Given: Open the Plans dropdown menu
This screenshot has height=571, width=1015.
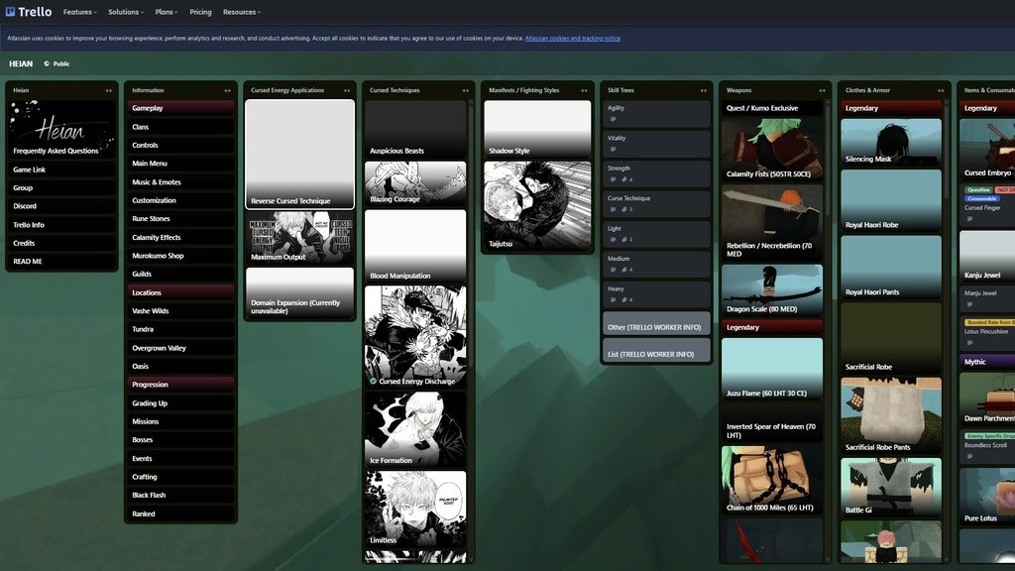Looking at the screenshot, I should pos(166,12).
